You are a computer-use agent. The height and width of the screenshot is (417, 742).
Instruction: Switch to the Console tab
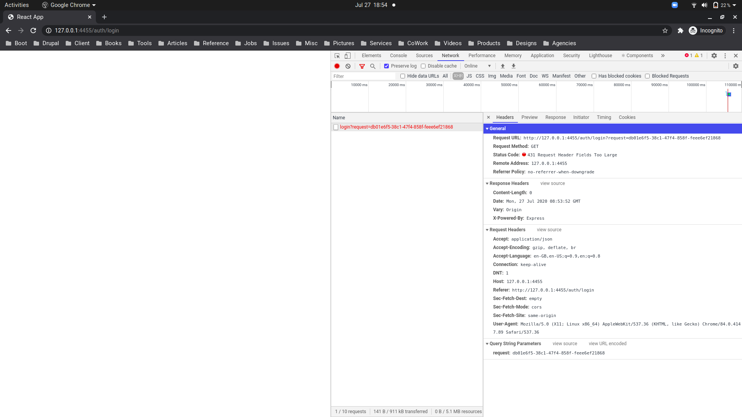pos(398,56)
